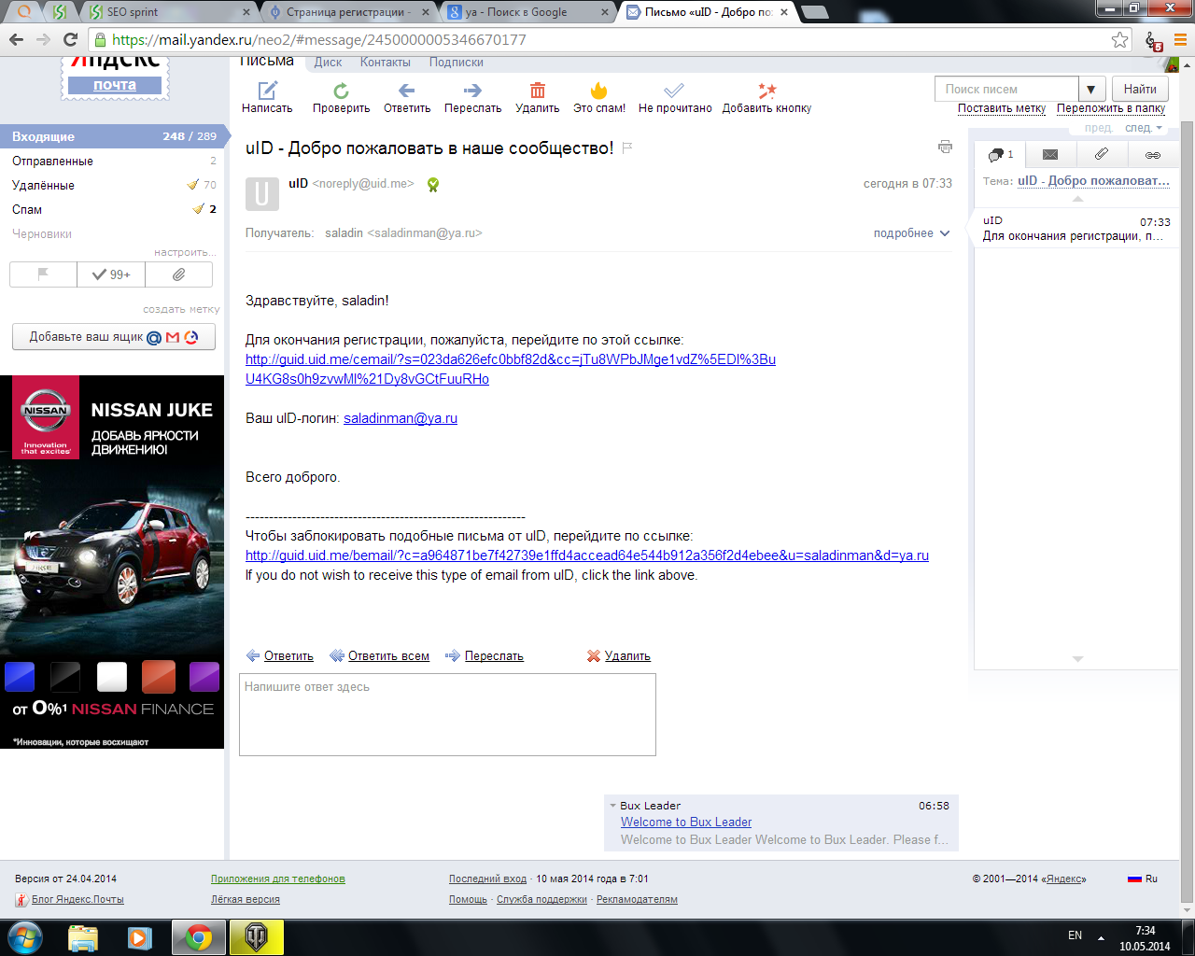Click the Добавить кнопку wand icon
1195x956 pixels.
click(766, 91)
